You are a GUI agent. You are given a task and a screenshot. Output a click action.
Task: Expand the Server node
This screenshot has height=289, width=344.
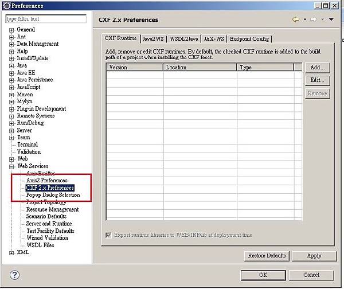coord(11,131)
